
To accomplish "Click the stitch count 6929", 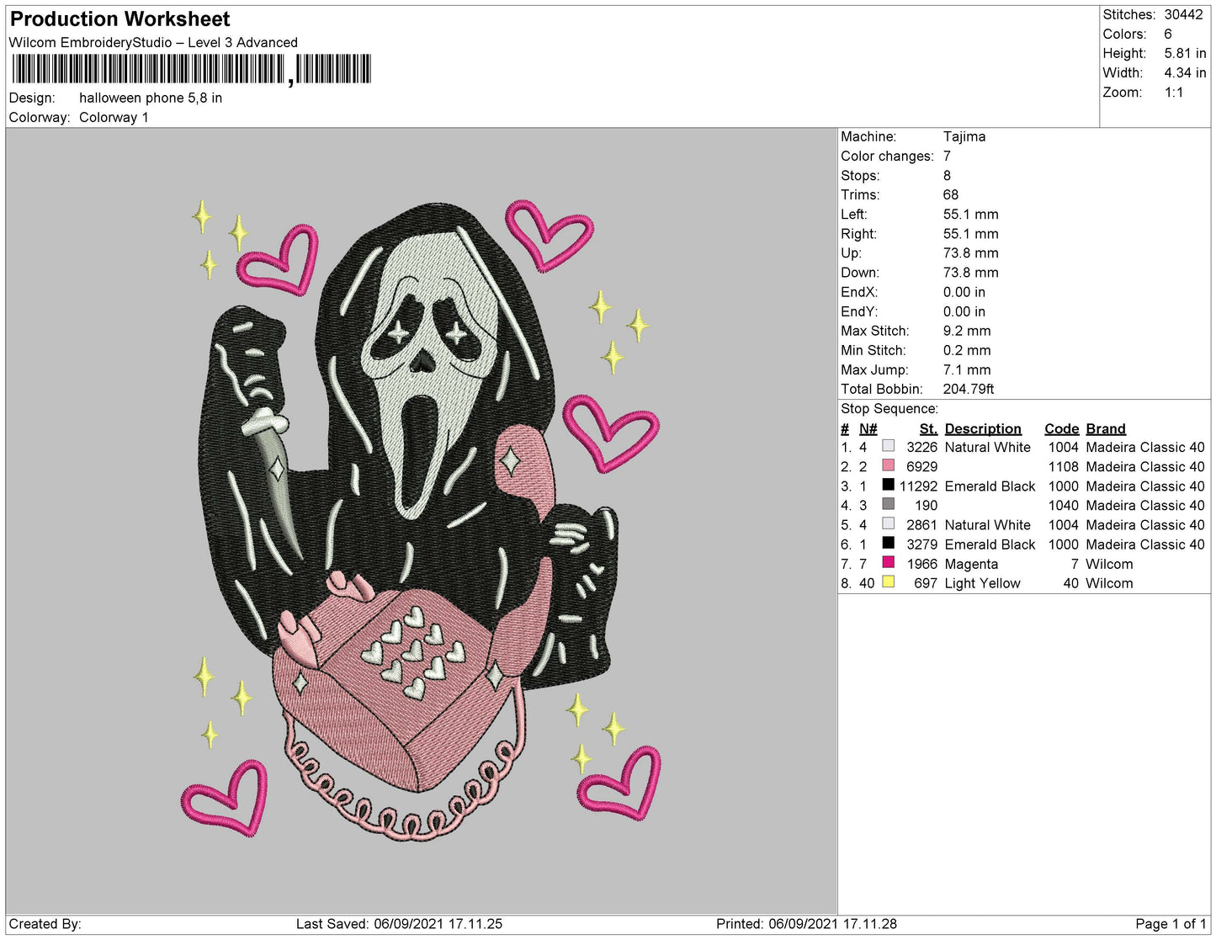I will click(921, 466).
